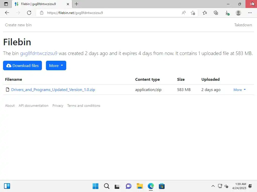The image size is (257, 192).
Task: Open Terms and conditions link
Action: (84, 105)
